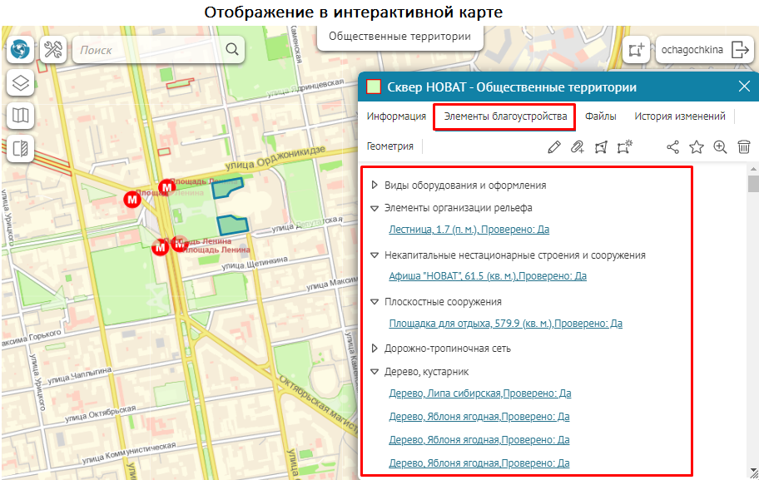The height and width of the screenshot is (480, 759).
Task: Click the basemap folded-map icon
Action: pos(20,116)
